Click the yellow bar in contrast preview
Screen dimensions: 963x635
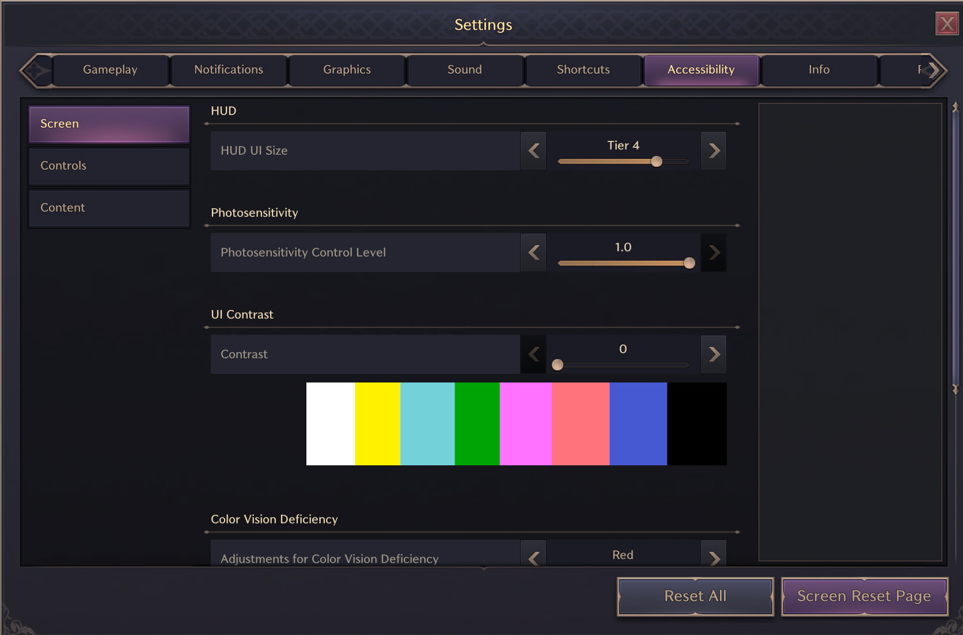click(x=377, y=424)
